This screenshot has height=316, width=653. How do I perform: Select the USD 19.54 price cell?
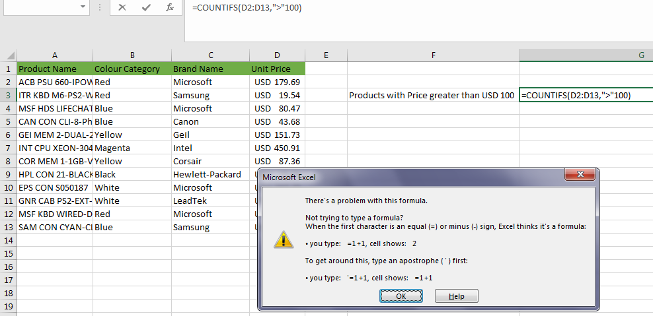click(x=278, y=95)
